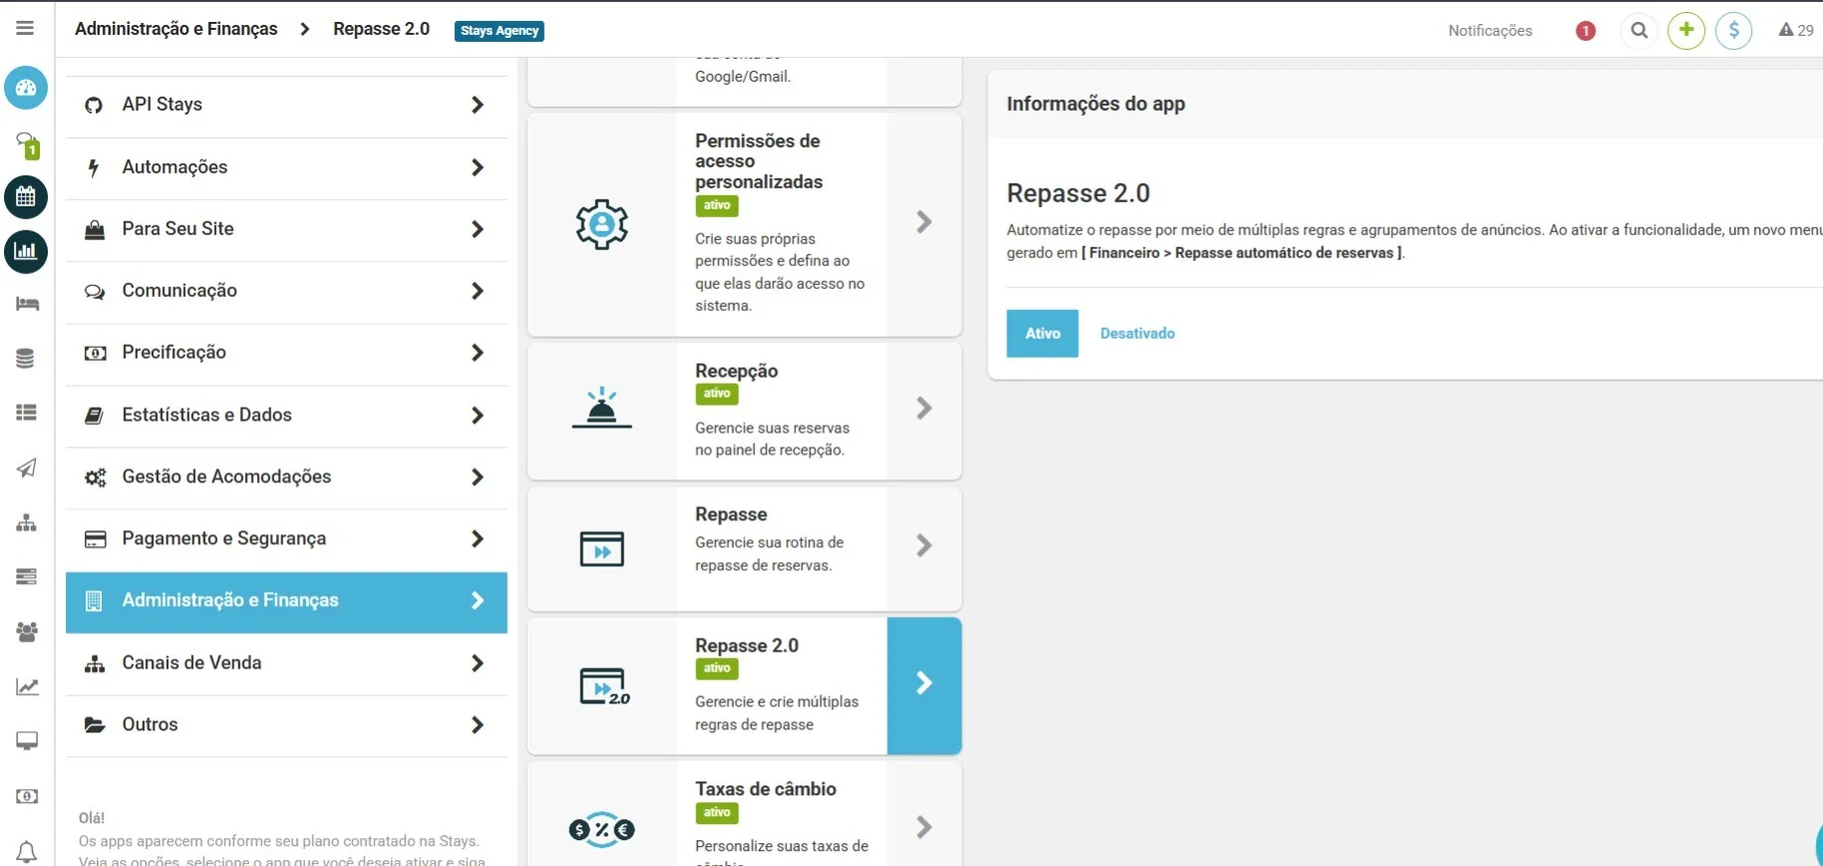
Task: Set Repasse 2.0 to Ativo
Action: tap(1042, 334)
